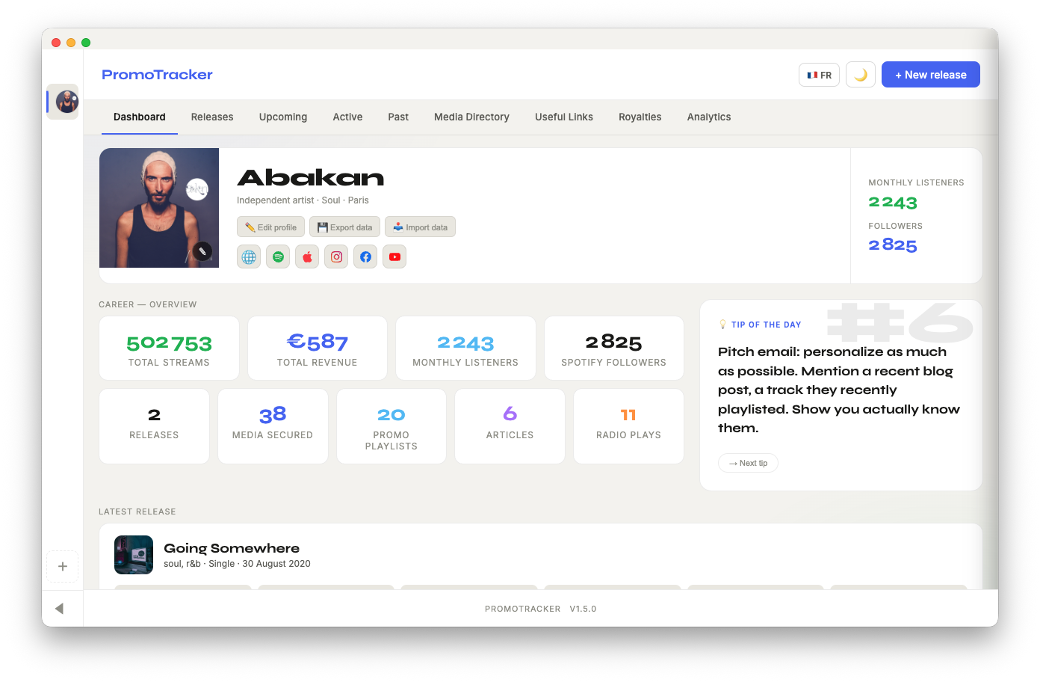Viewport: 1040px width, 682px height.
Task: Switch to the Releases tab
Action: tap(212, 117)
